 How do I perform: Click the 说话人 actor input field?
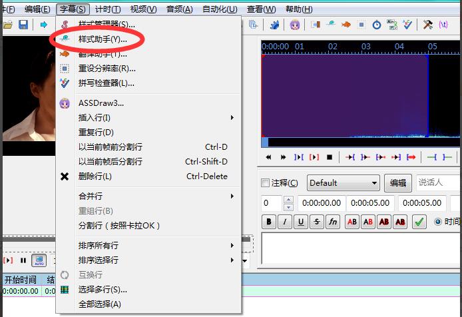[x=439, y=183]
